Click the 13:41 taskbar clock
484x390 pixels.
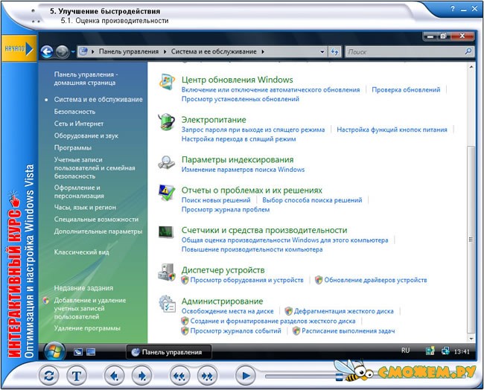(x=462, y=352)
